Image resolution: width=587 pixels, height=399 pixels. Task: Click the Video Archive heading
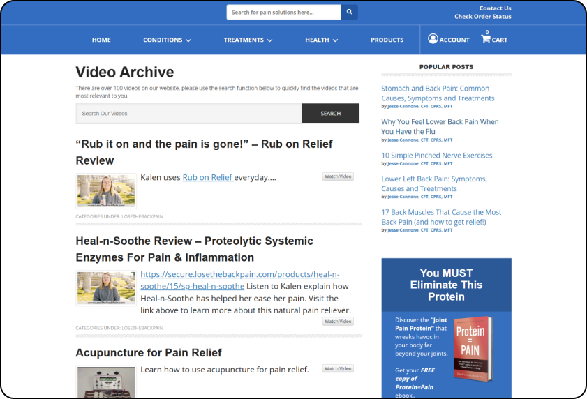125,73
